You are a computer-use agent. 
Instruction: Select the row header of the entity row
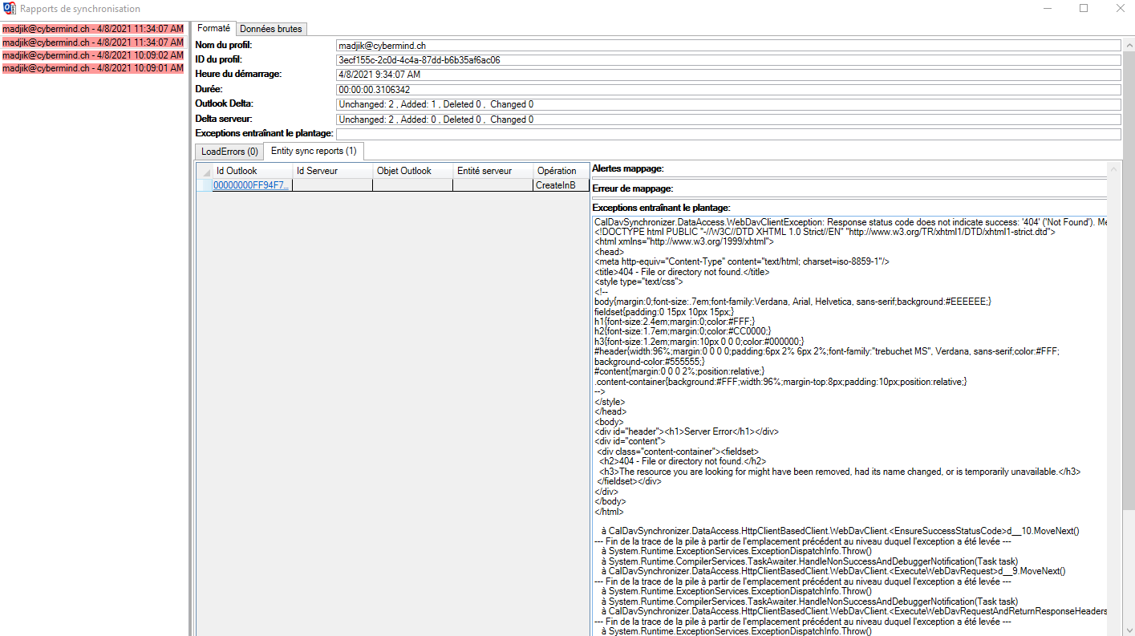click(205, 185)
